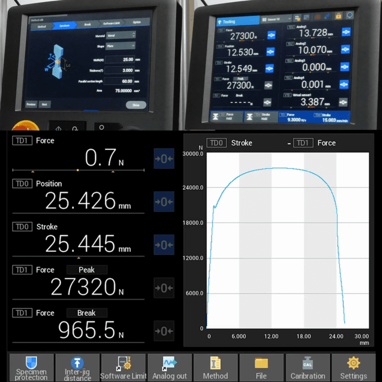The height and width of the screenshot is (382, 382).
Task: Change the Break mode label in large panel
Action: [x=87, y=313]
